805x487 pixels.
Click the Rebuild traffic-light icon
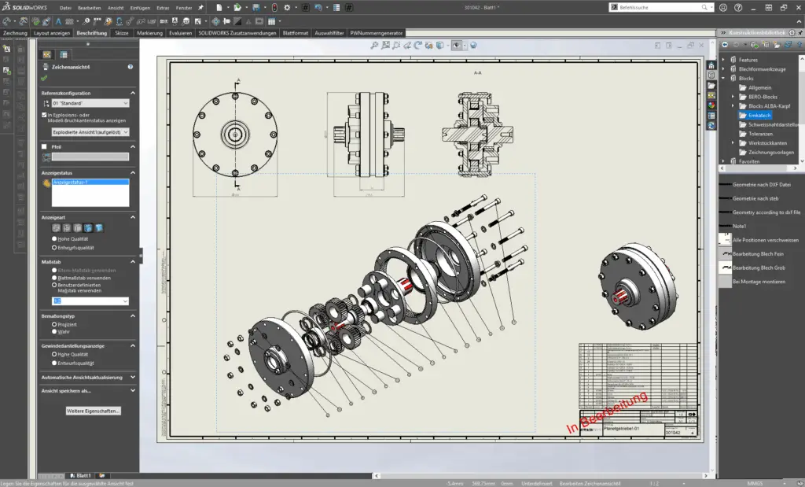[x=274, y=8]
